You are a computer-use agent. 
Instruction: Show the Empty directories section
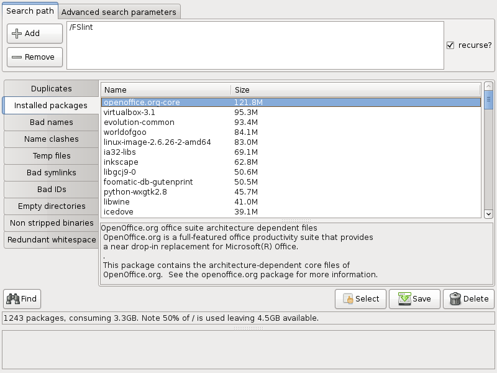[x=51, y=206]
